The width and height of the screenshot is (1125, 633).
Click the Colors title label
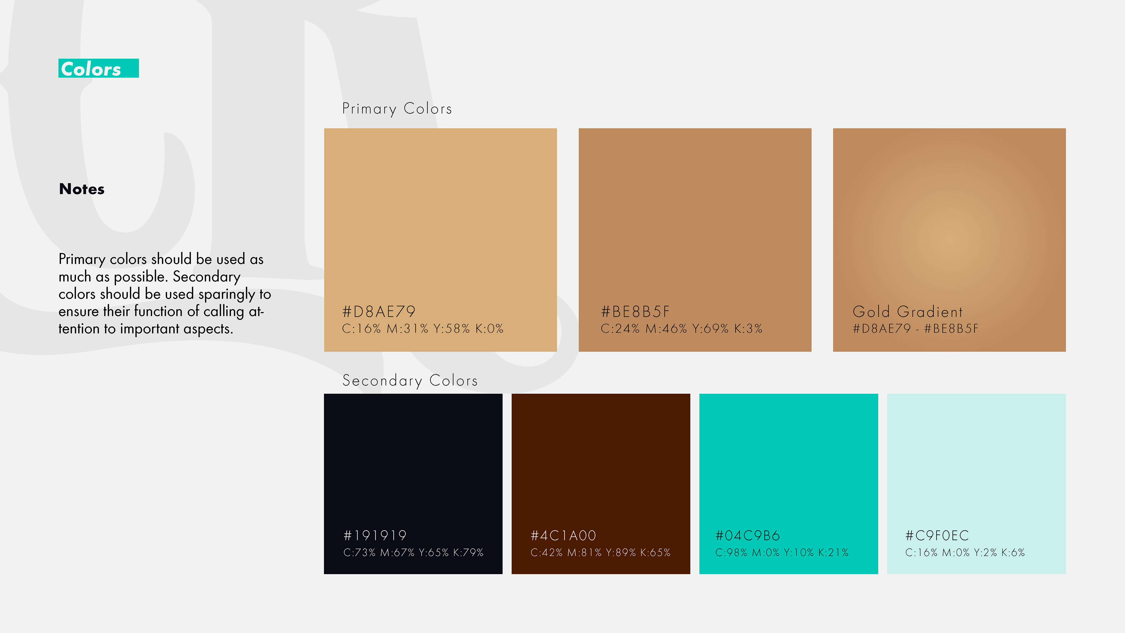tap(99, 68)
